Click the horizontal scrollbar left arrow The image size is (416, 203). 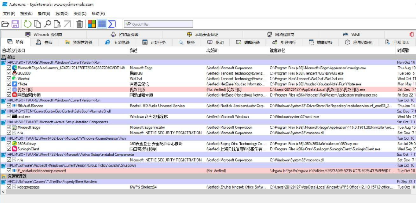[x=3, y=191]
